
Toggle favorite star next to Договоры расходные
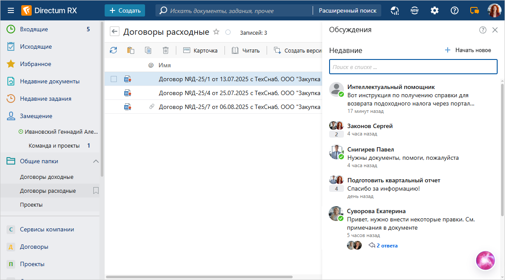click(x=216, y=32)
